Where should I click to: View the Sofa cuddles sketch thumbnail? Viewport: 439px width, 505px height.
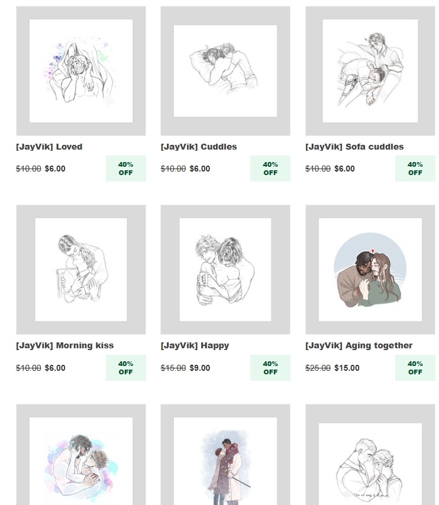pos(370,71)
